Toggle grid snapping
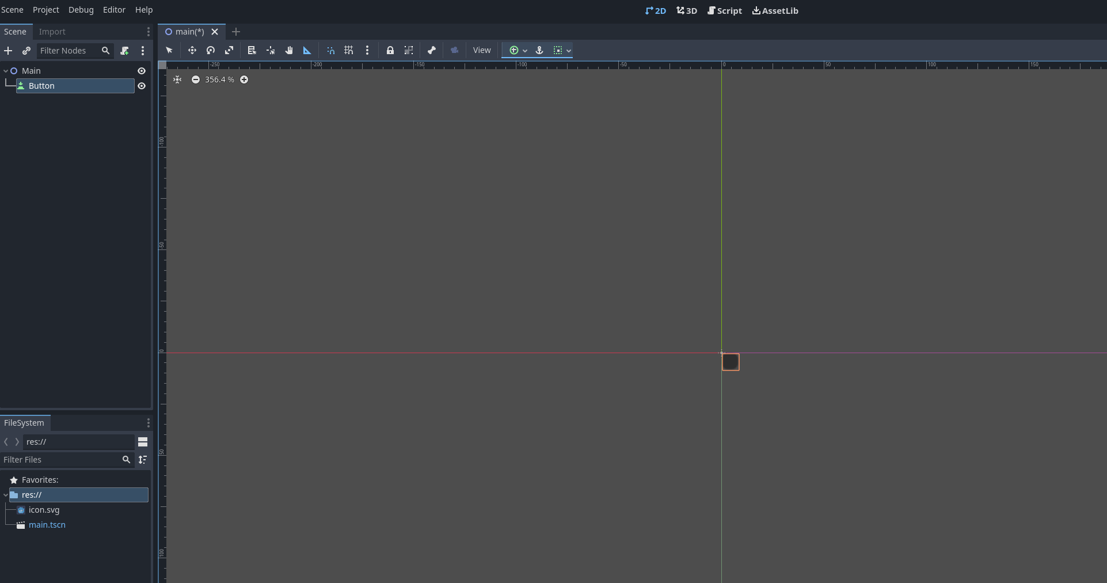The image size is (1107, 583). tap(349, 51)
